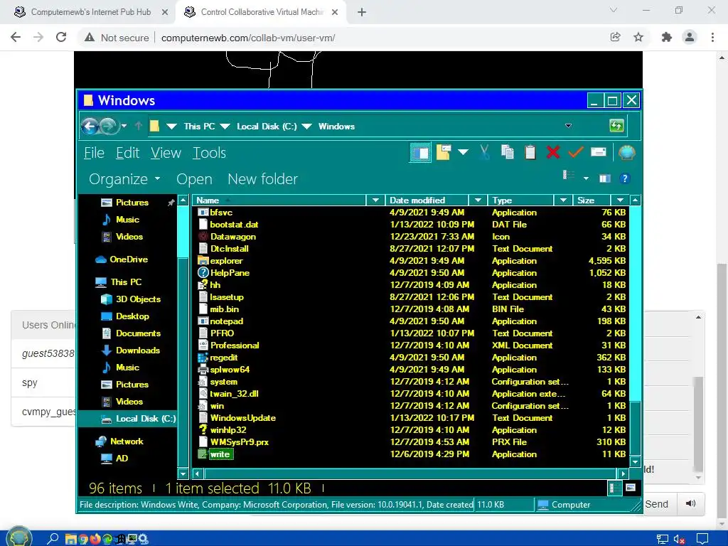Click the browser bookmark star icon

click(x=638, y=38)
